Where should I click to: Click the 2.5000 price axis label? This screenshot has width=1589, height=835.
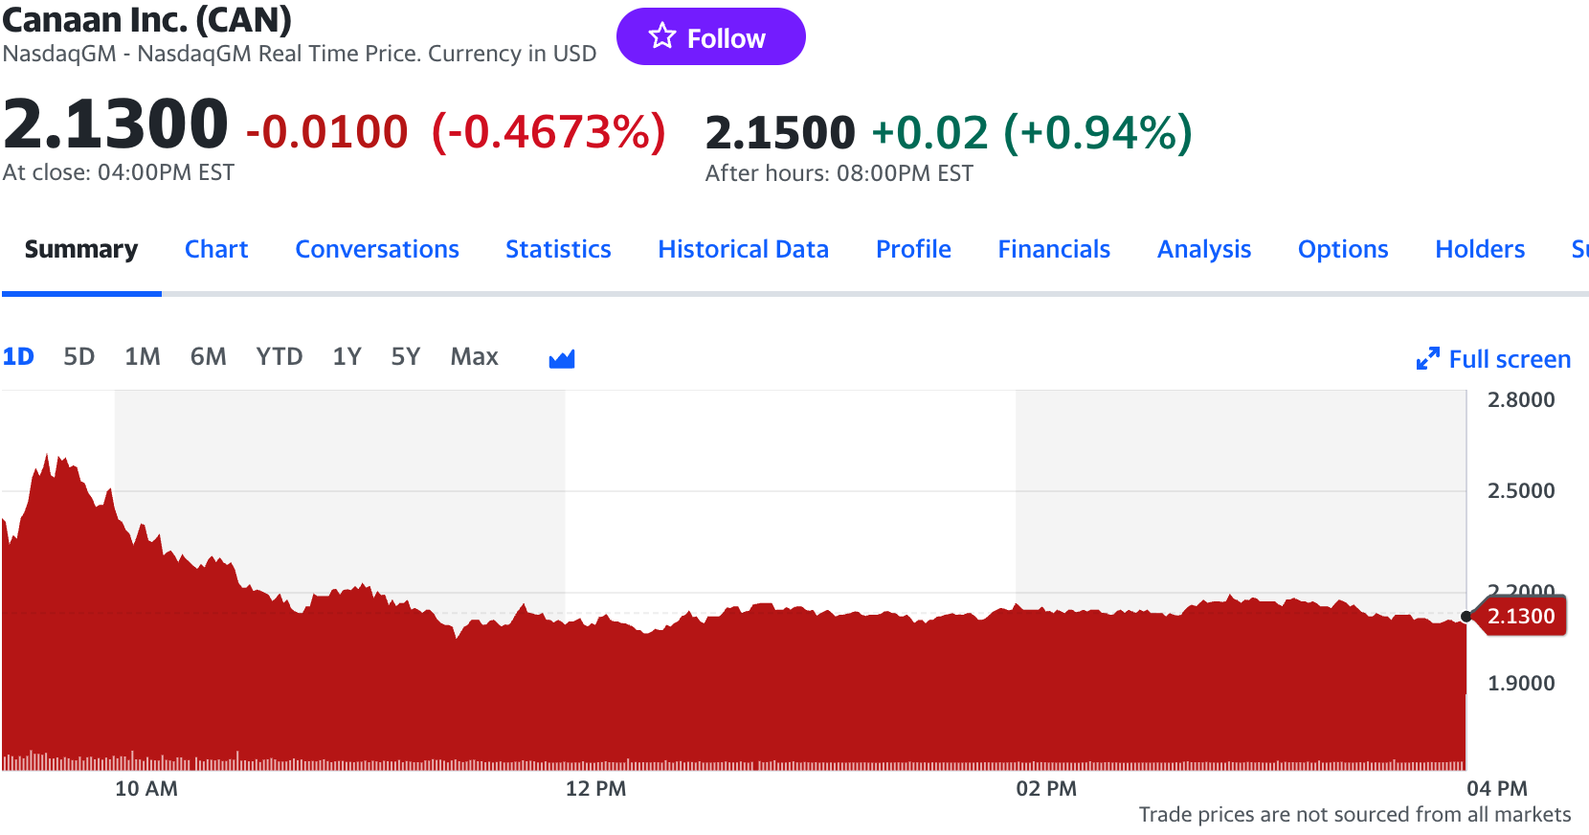(1521, 490)
